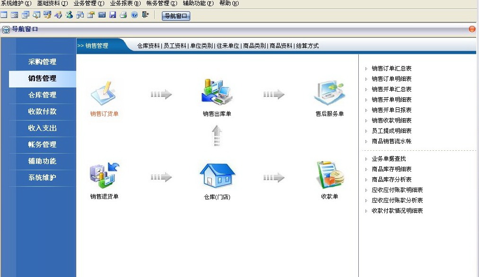Open the 销售订单明细表 report

tap(391, 79)
